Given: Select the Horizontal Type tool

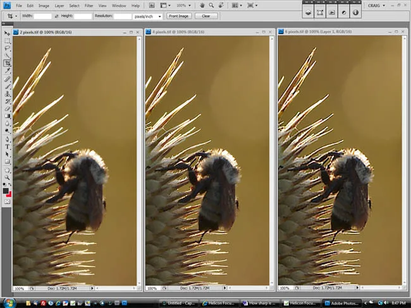Looking at the screenshot, I should point(7,146).
